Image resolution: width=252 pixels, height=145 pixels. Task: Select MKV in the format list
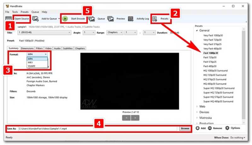37,62
